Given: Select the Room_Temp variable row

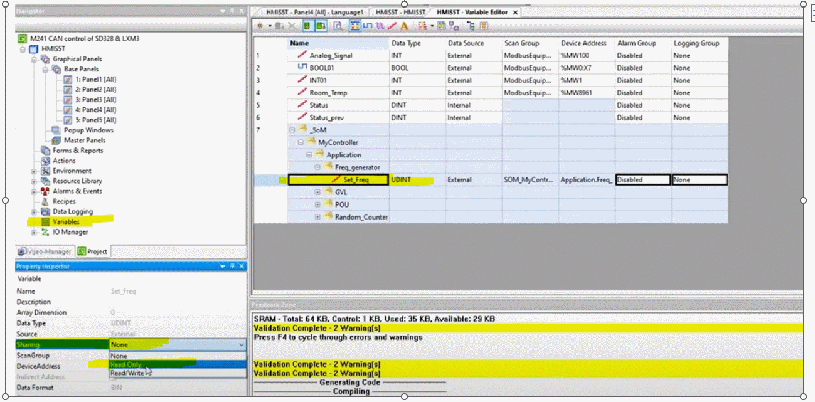Looking at the screenshot, I should click(328, 93).
